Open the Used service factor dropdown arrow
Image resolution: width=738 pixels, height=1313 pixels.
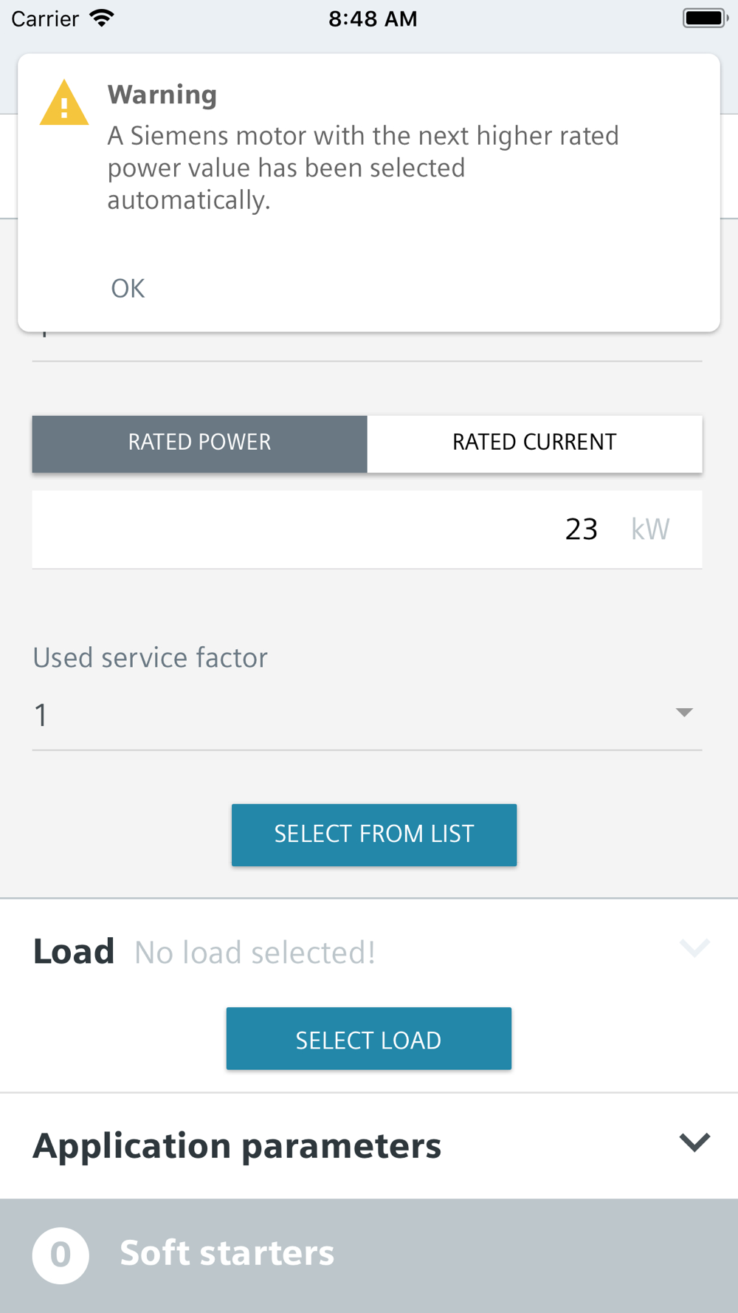[684, 713]
